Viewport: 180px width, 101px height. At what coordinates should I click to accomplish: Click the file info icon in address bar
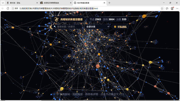pyautogui.click(x=13, y=8)
